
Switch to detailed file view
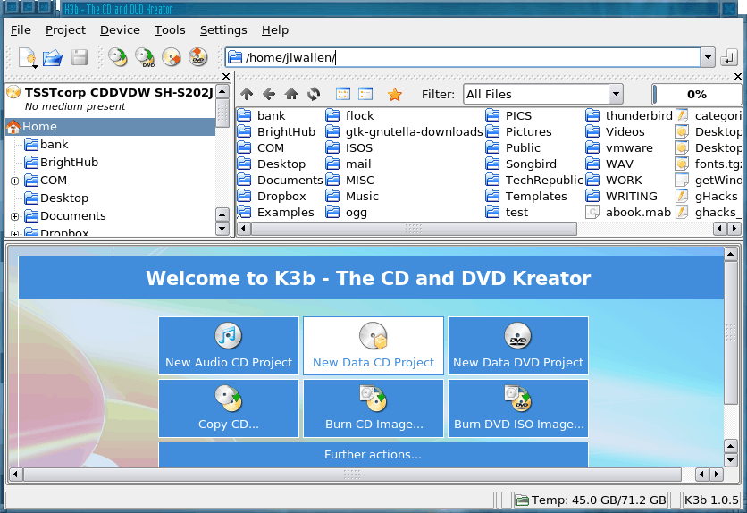click(x=365, y=94)
